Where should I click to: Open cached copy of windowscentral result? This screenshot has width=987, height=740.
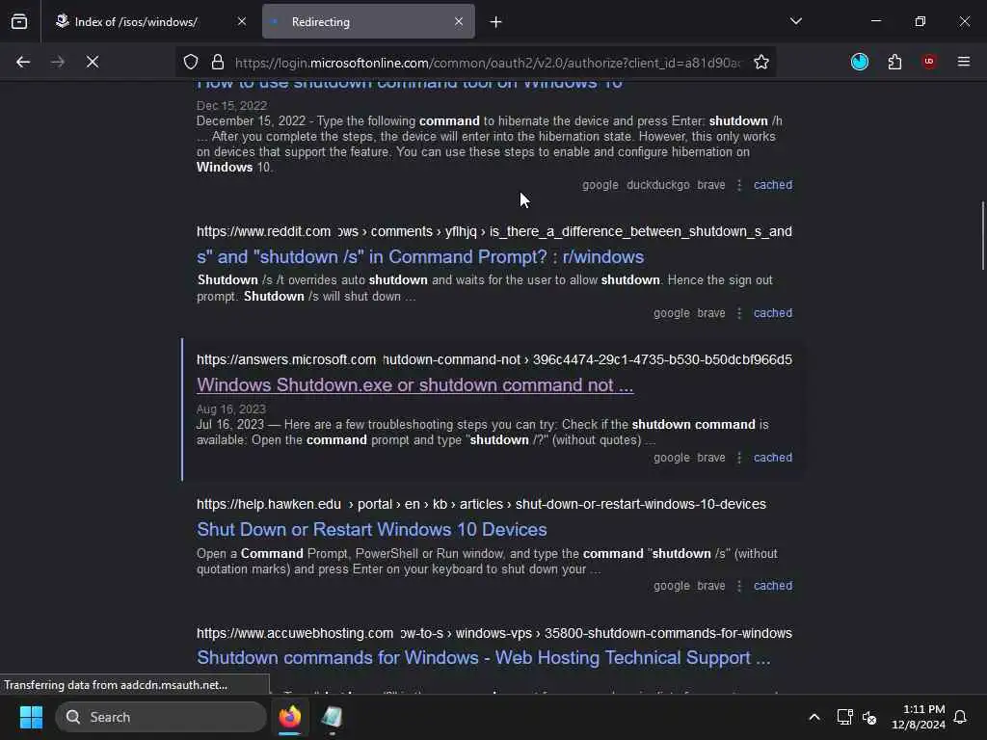[773, 185]
